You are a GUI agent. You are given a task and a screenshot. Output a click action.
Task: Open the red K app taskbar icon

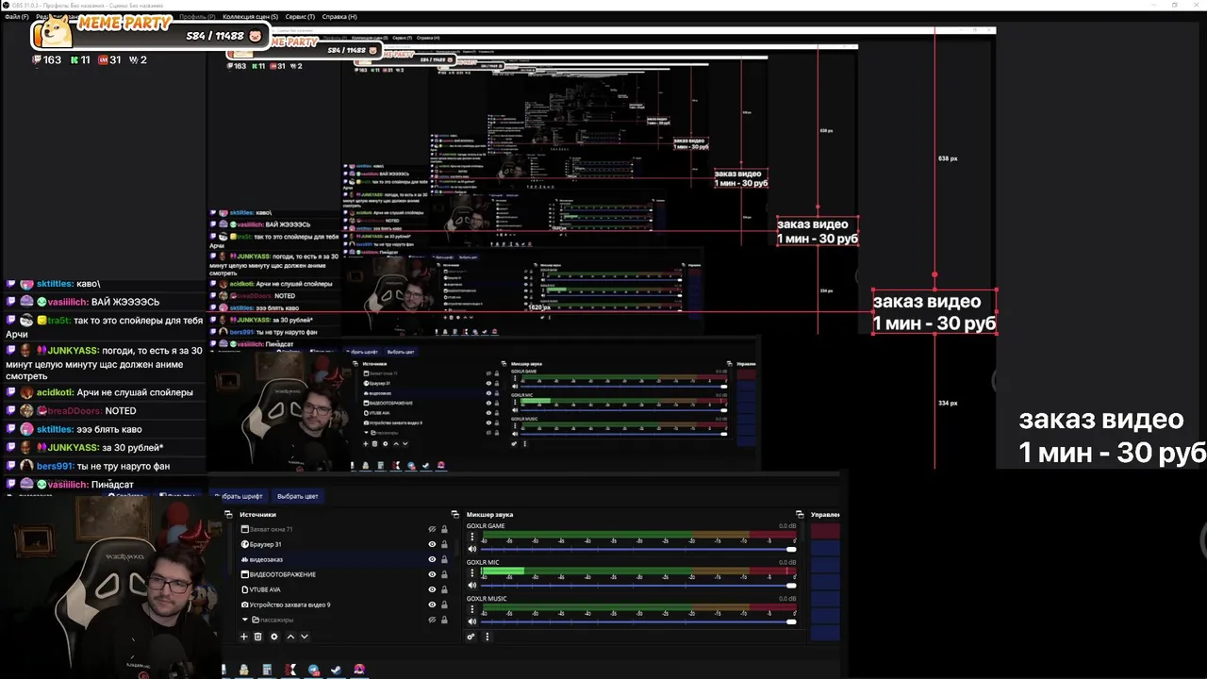(290, 670)
